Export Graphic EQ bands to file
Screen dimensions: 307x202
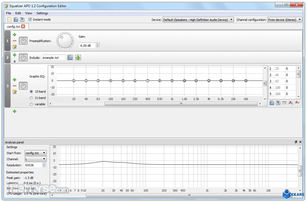tap(278, 103)
